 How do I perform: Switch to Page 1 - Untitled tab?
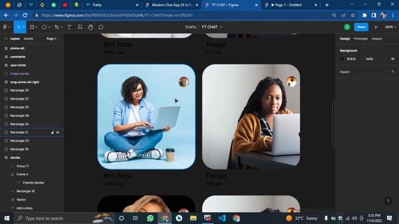(x=291, y=5)
